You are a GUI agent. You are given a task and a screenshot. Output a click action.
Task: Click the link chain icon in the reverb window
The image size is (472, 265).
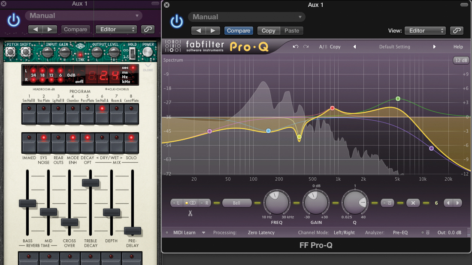pos(148,29)
